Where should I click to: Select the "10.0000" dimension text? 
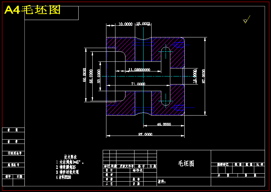tap(125, 24)
